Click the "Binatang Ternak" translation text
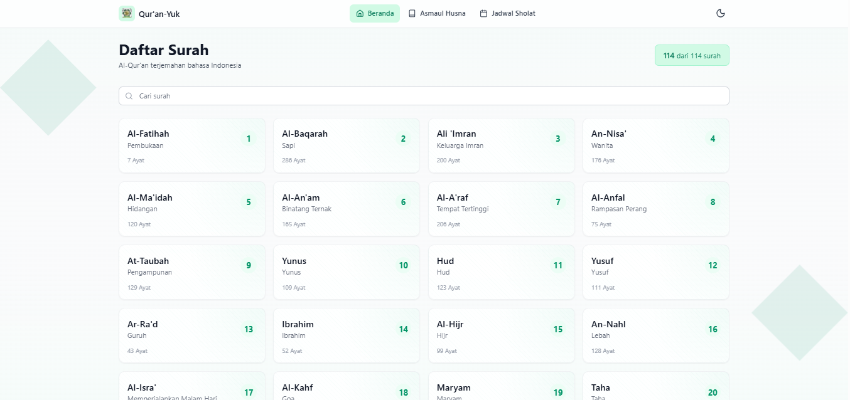 click(307, 209)
